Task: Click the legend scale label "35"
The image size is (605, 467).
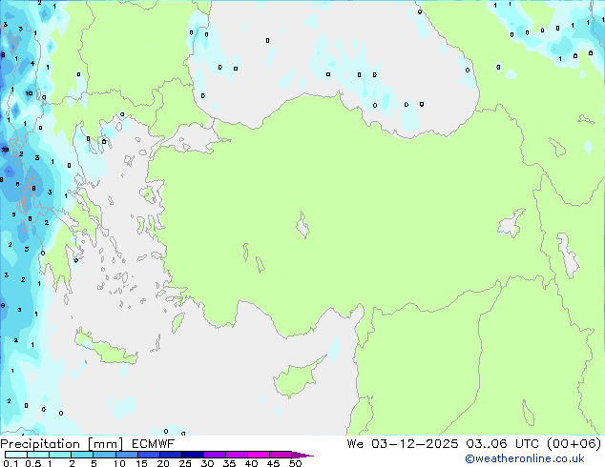Action: (x=229, y=463)
